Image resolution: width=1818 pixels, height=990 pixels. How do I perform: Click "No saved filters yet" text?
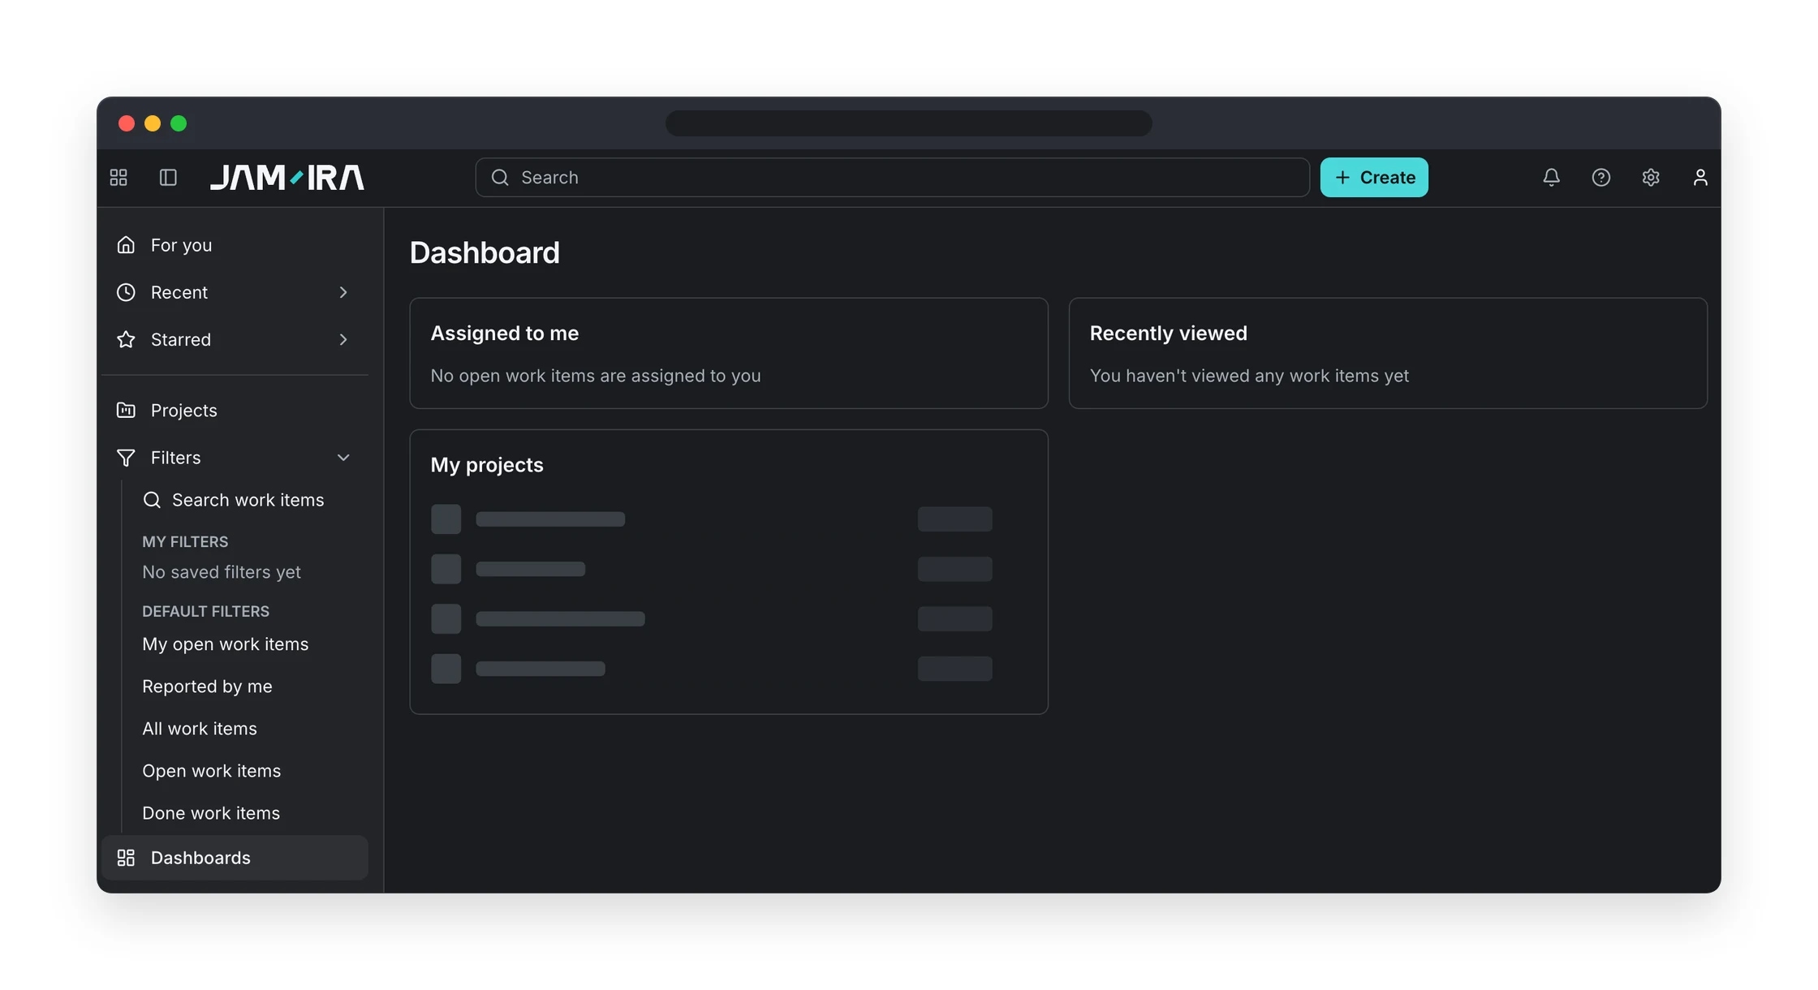pyautogui.click(x=222, y=572)
